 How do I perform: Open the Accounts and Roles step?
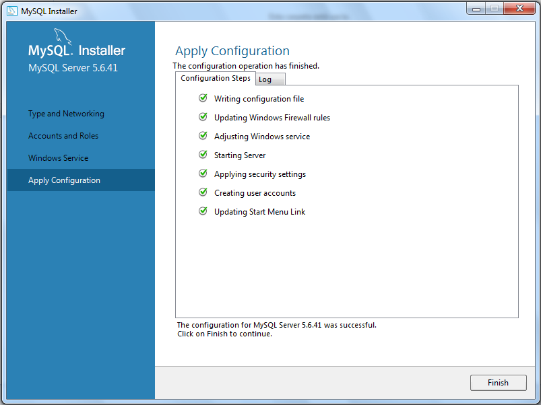click(63, 136)
